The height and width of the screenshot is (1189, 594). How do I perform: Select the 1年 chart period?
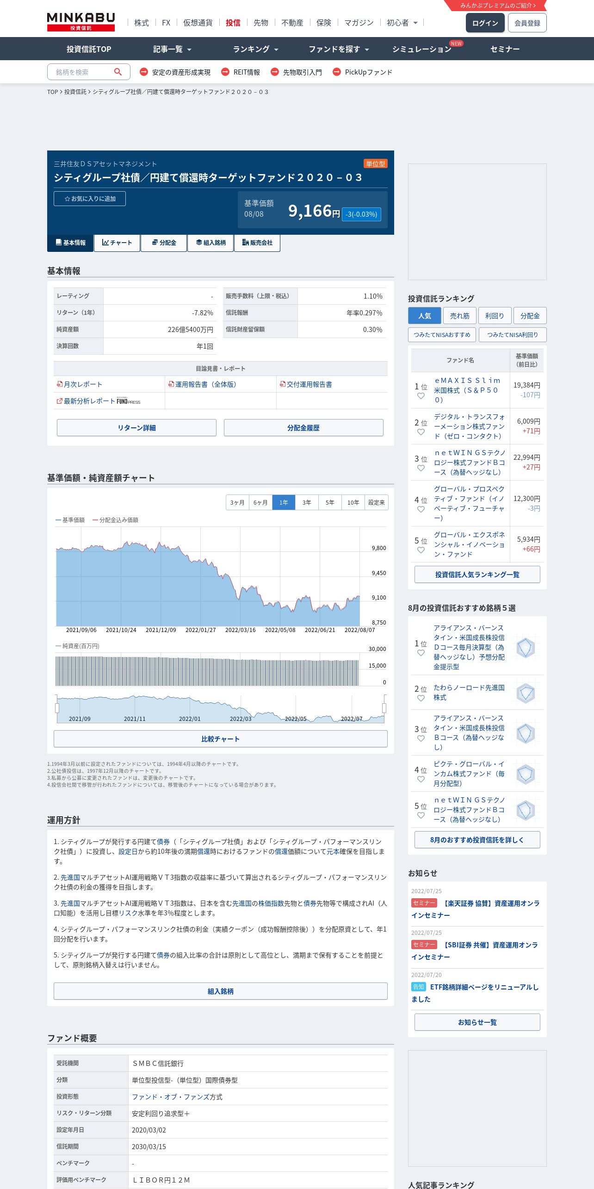284,502
